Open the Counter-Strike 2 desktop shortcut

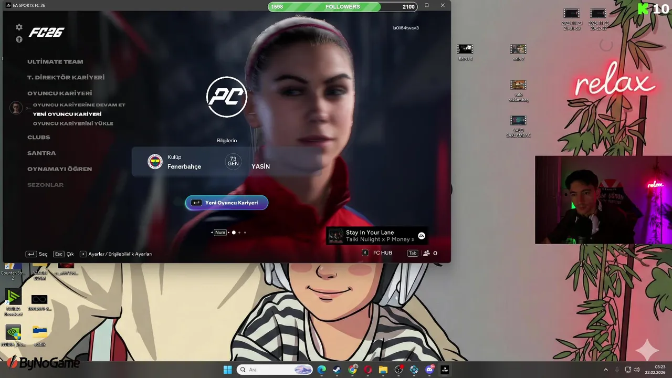pos(13,271)
